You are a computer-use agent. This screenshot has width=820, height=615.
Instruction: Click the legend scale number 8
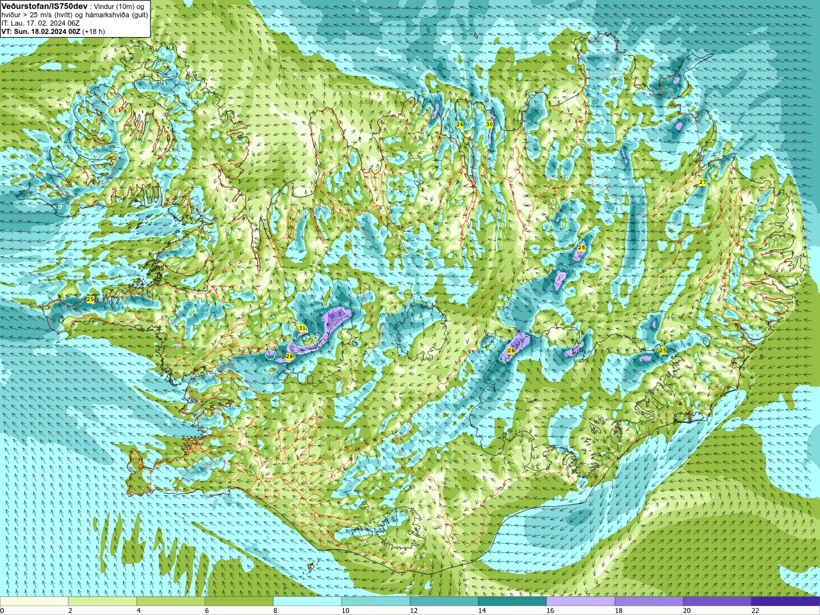(275, 611)
